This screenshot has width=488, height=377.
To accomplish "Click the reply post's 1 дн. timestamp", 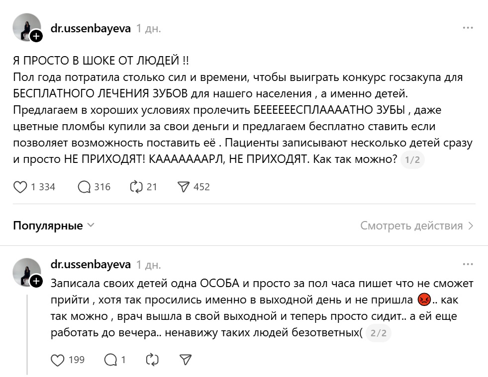I will 149,264.
